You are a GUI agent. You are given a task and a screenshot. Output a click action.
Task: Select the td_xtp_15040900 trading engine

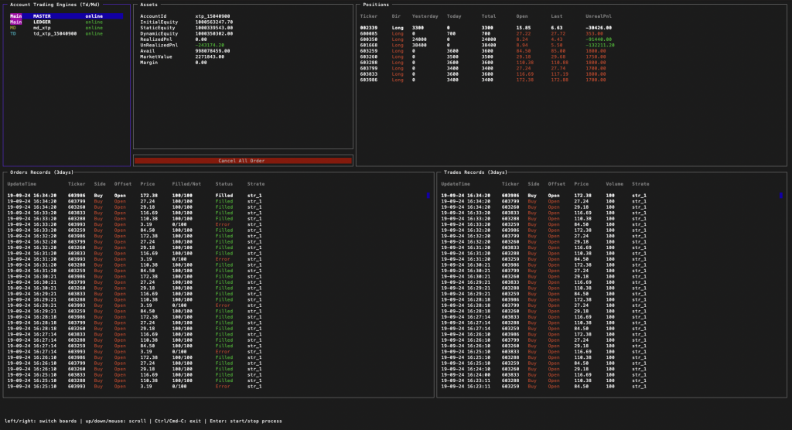click(67, 34)
